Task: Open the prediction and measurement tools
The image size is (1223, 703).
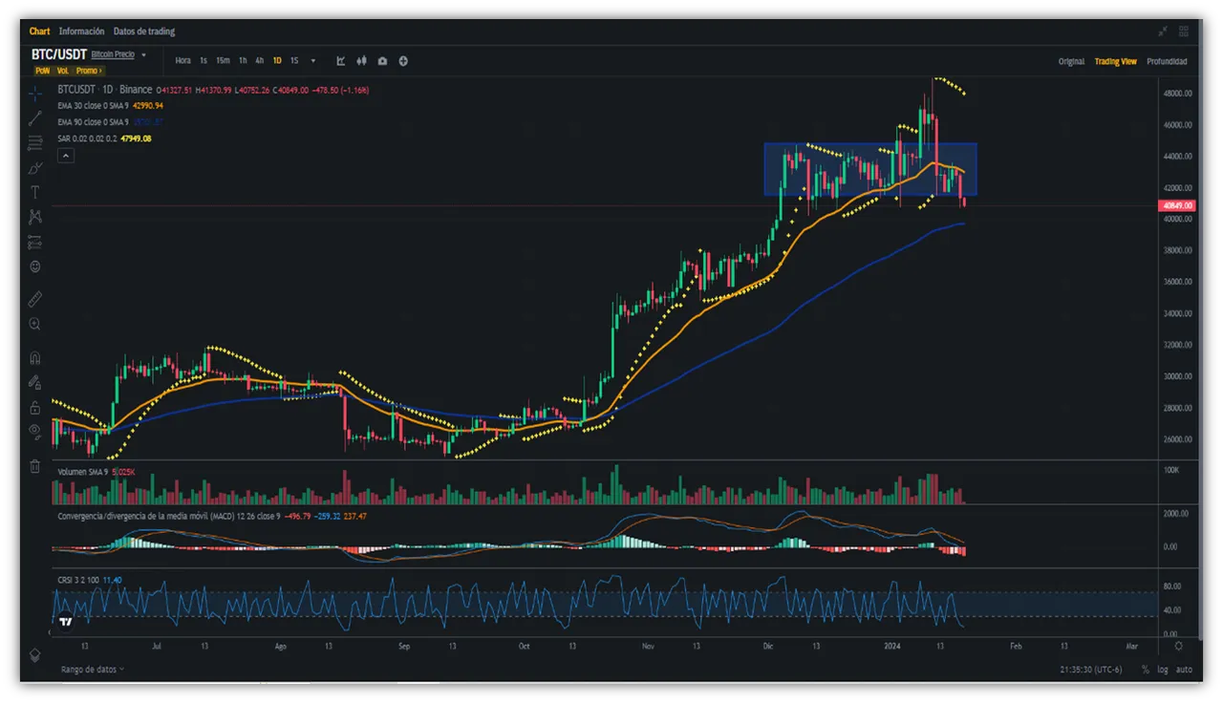Action: [34, 242]
